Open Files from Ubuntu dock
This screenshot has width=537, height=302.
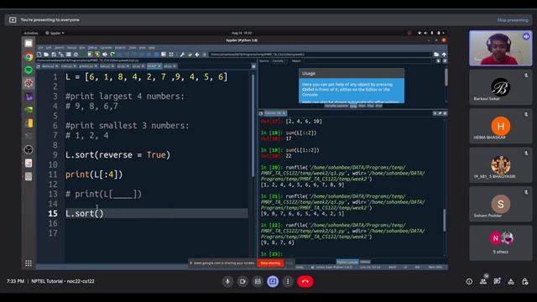tap(29, 43)
